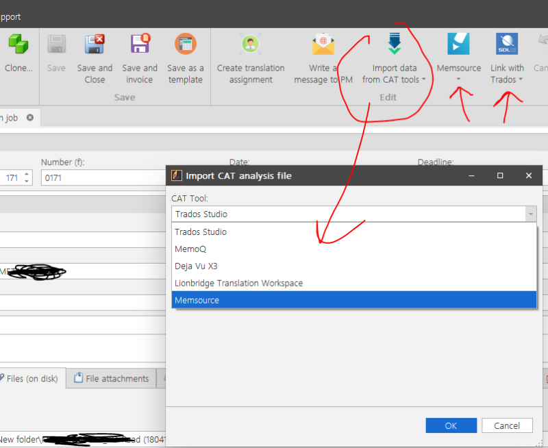The height and width of the screenshot is (448, 548).
Task: Switch to Files (on disk) tab
Action: tap(32, 378)
